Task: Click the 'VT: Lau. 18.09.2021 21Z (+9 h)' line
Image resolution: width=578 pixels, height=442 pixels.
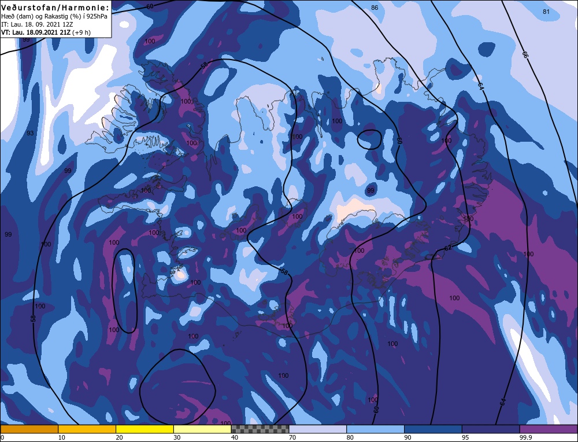Action: [46, 32]
